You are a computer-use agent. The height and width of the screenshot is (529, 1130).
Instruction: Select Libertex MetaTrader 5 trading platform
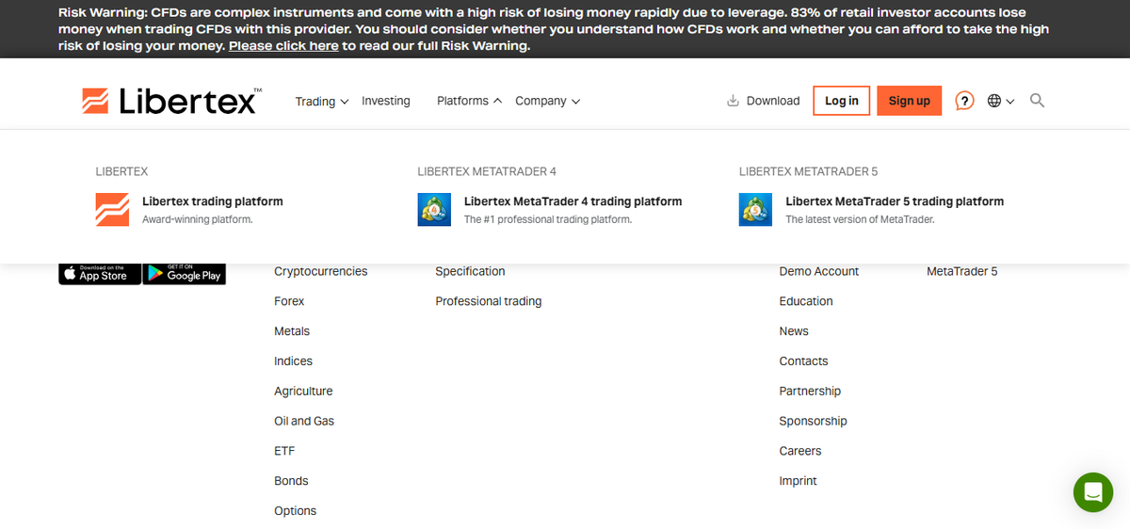point(895,201)
